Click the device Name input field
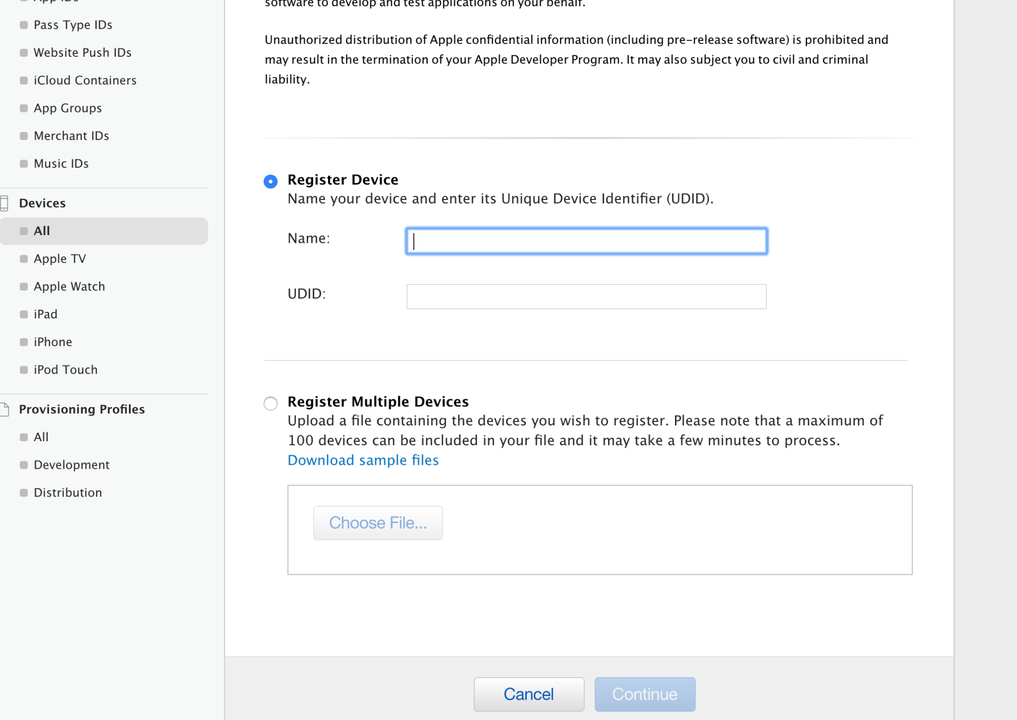Image resolution: width=1017 pixels, height=720 pixels. coord(586,241)
